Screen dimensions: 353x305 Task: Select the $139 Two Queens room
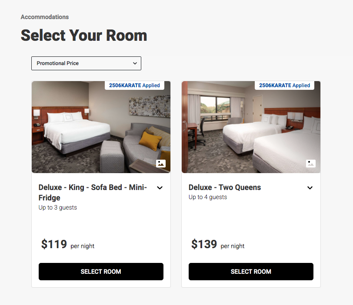(x=251, y=272)
